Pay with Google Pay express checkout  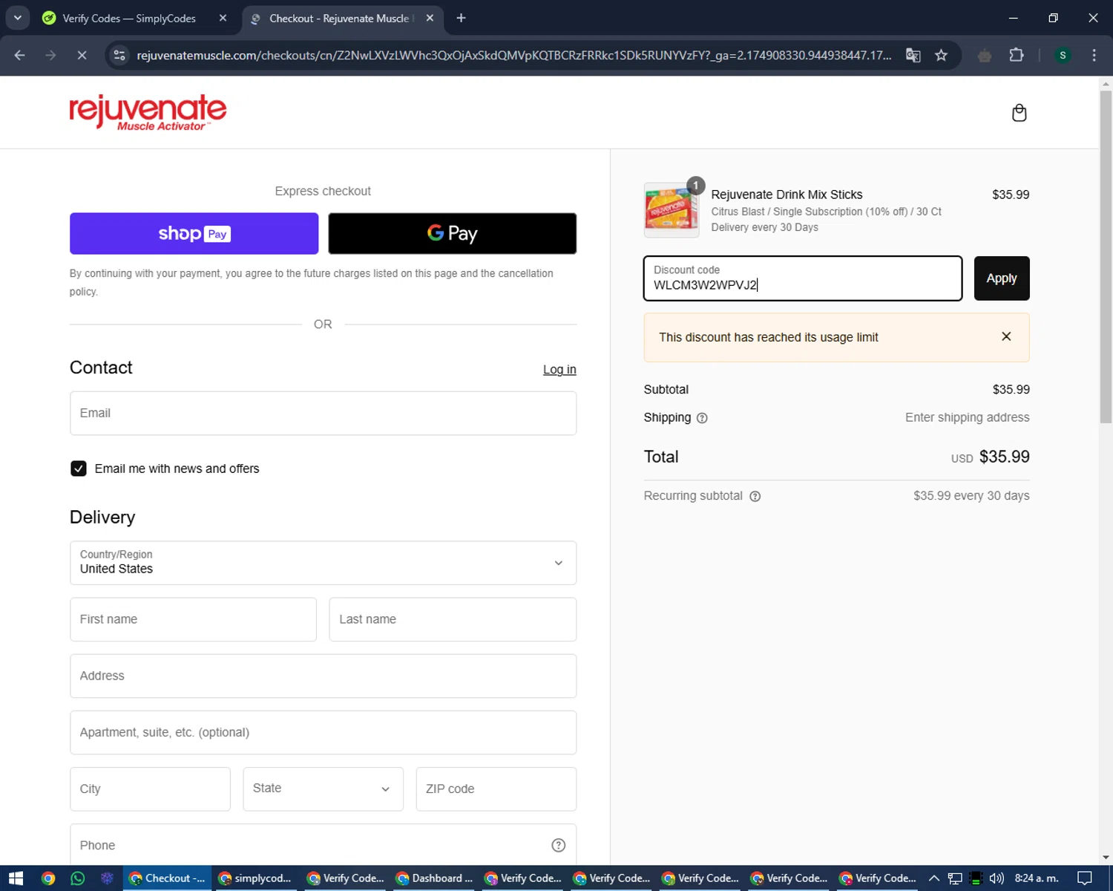click(452, 233)
